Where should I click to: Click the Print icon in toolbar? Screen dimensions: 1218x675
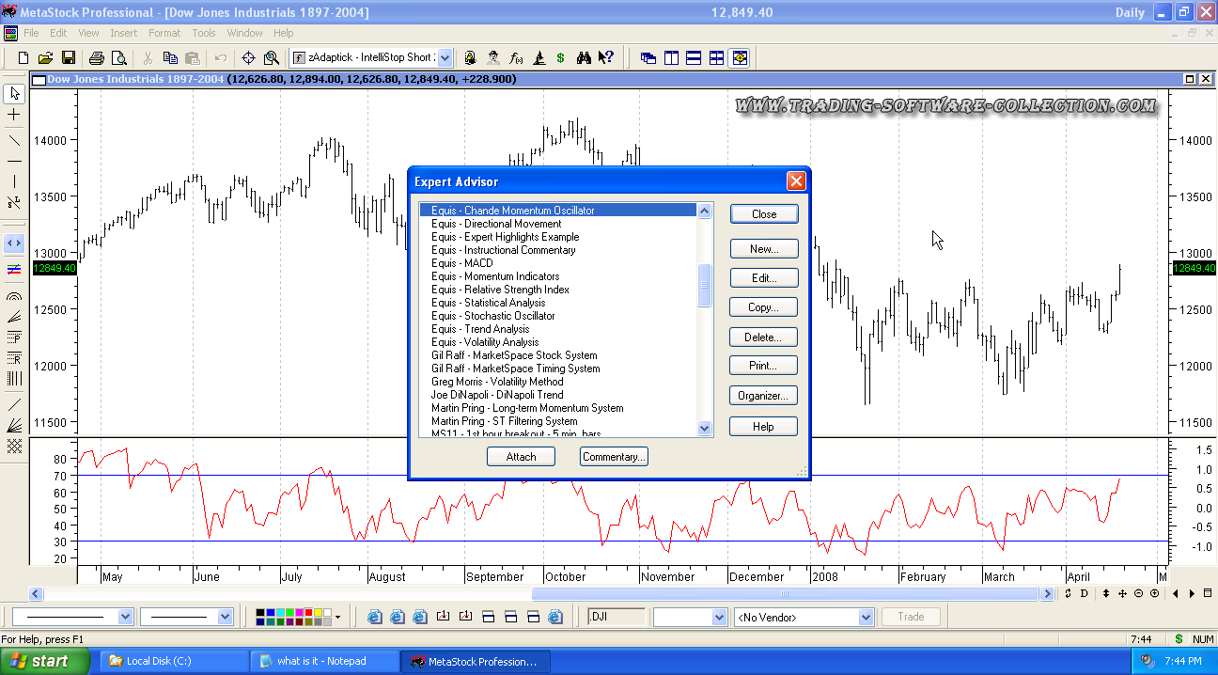click(96, 57)
